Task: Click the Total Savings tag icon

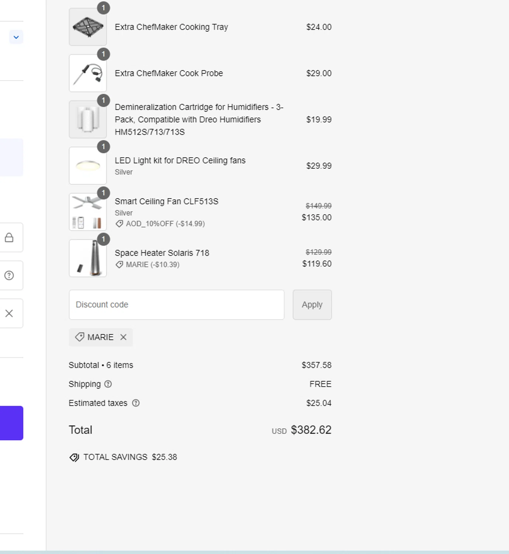Action: tap(74, 458)
